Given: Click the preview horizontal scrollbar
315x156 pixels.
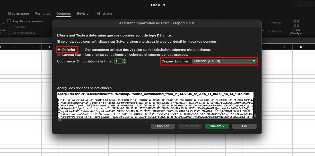Looking at the screenshot, I should (154, 120).
